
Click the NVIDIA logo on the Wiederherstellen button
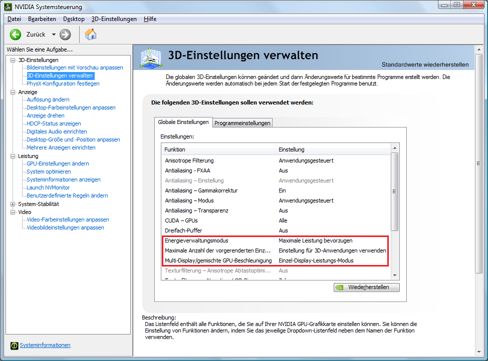[x=340, y=287]
